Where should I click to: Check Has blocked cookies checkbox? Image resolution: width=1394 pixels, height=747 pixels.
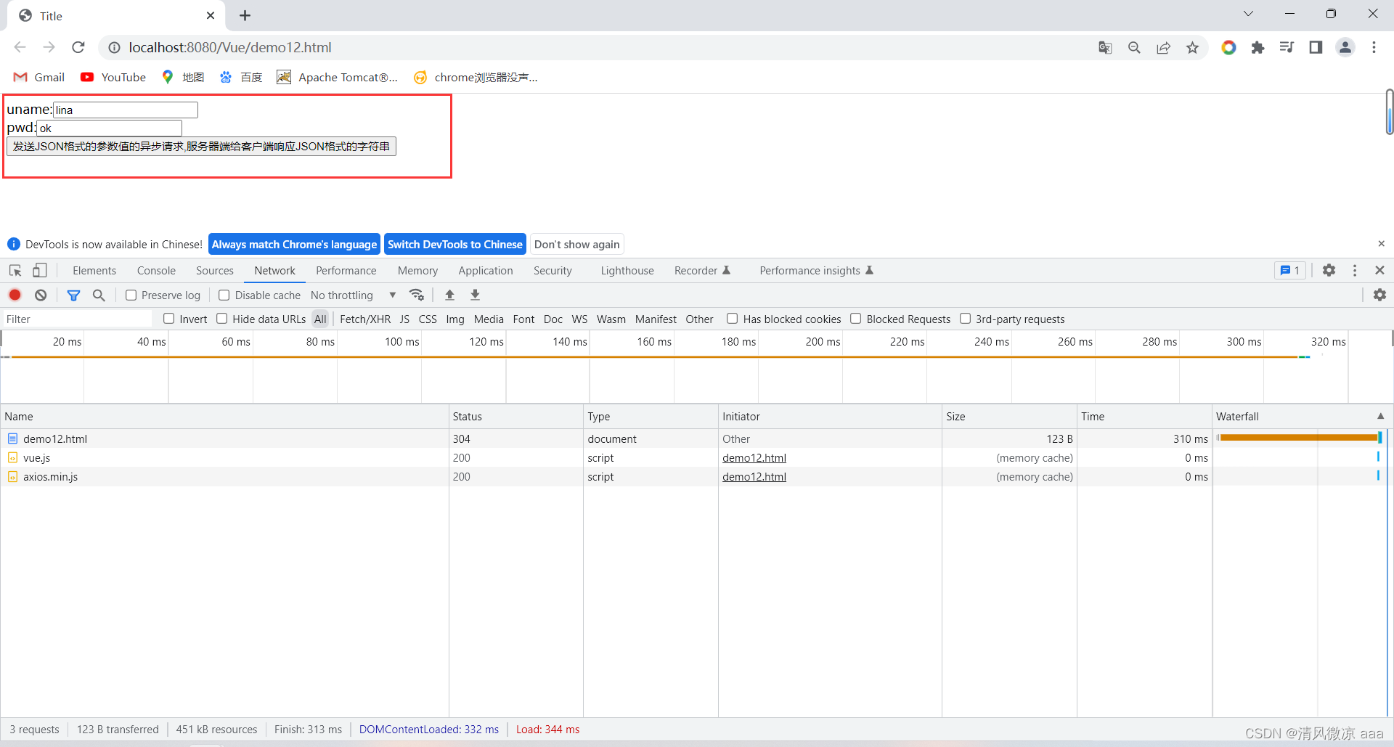[733, 319]
